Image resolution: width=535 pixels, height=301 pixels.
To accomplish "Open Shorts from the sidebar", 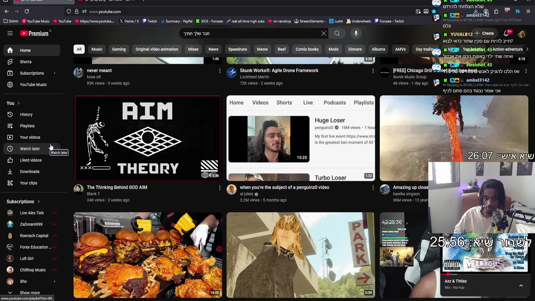I will tap(33, 62).
